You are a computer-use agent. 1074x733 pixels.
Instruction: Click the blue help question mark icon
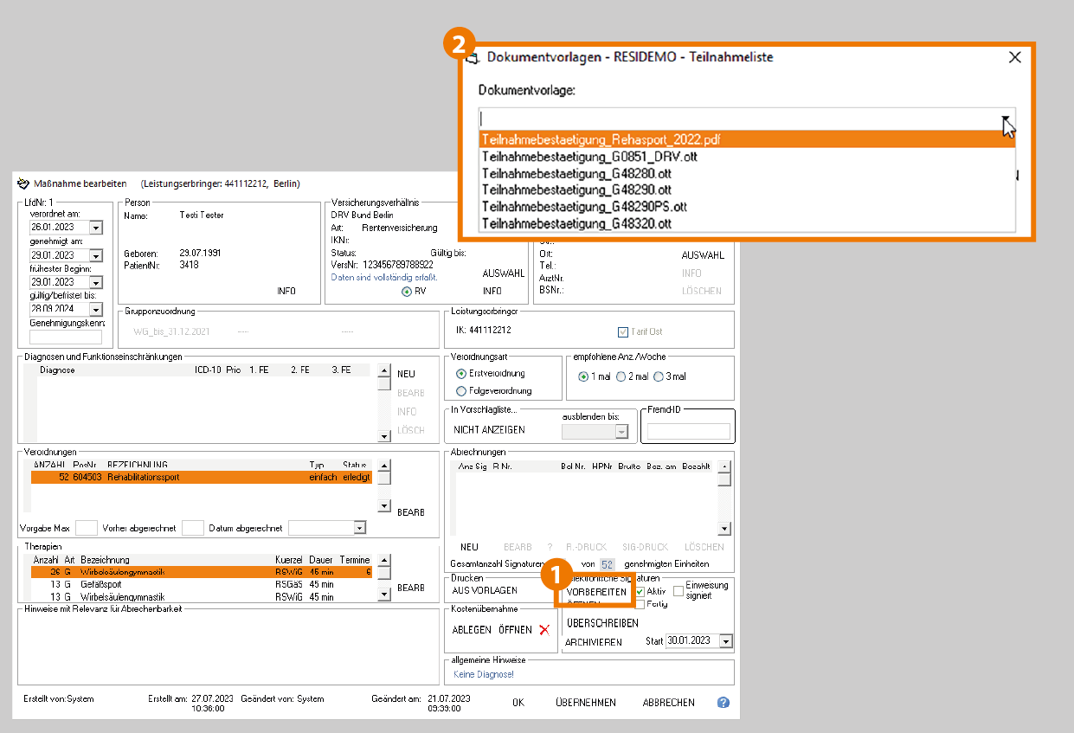tap(724, 703)
